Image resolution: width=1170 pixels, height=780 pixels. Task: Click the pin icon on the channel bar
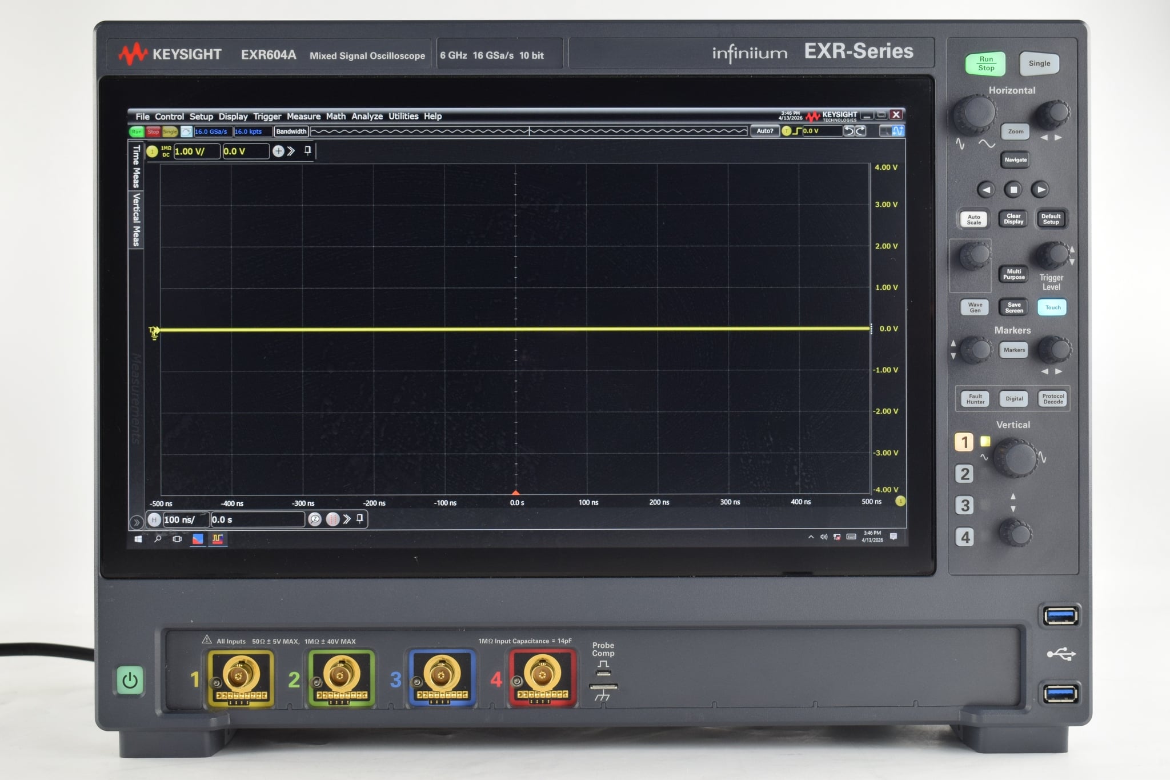307,150
